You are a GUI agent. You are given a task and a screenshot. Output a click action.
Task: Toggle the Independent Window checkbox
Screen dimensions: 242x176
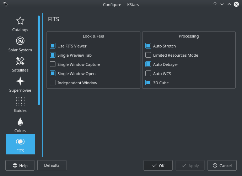click(53, 83)
